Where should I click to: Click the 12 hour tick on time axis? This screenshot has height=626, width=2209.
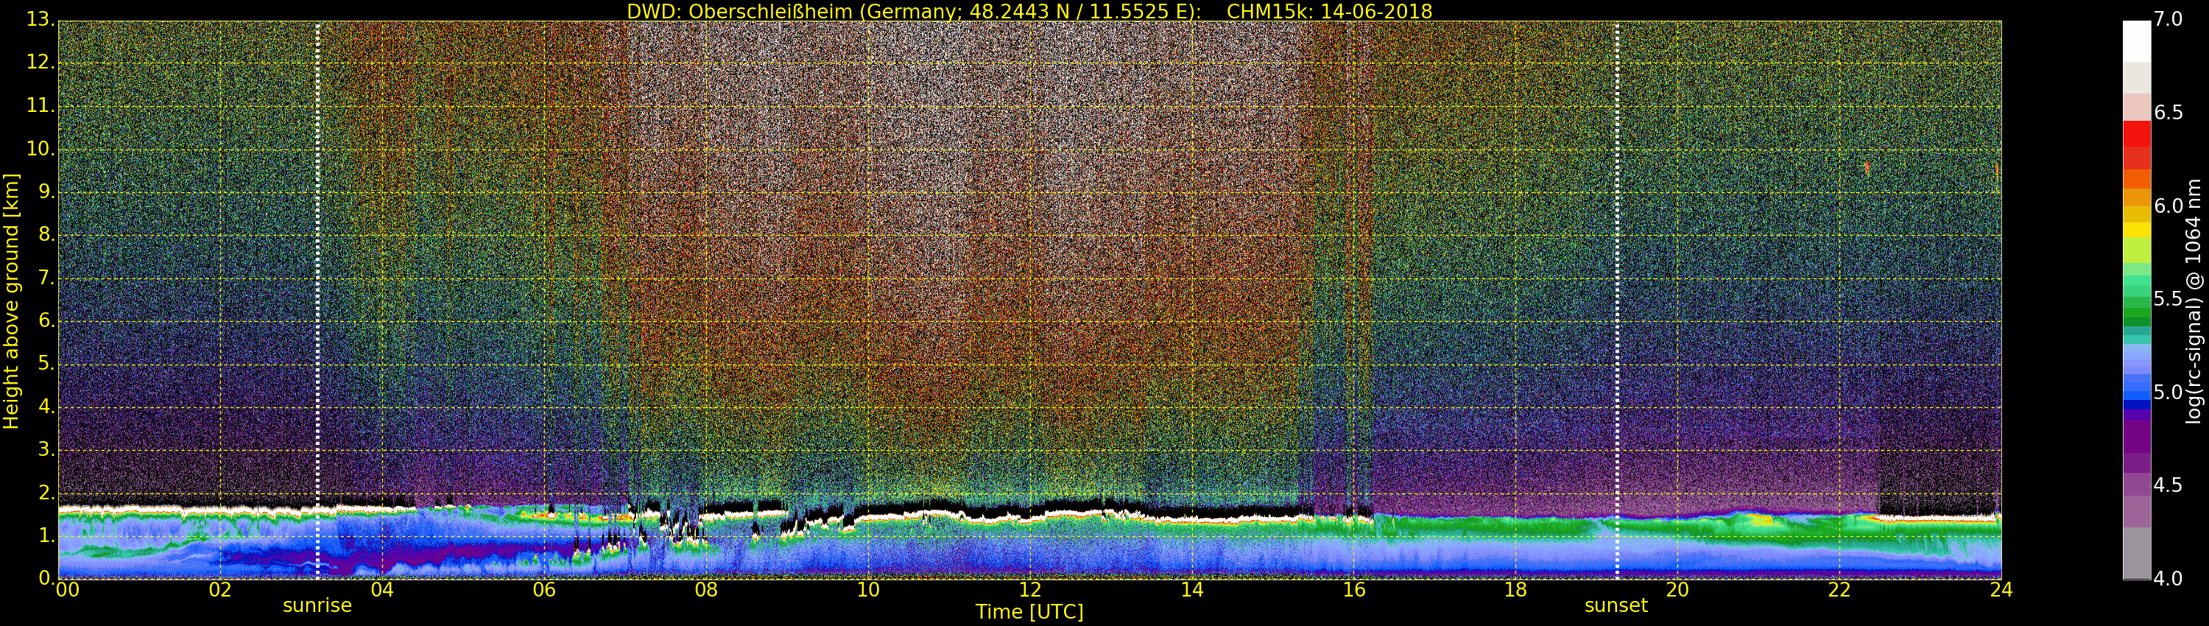(x=1030, y=590)
